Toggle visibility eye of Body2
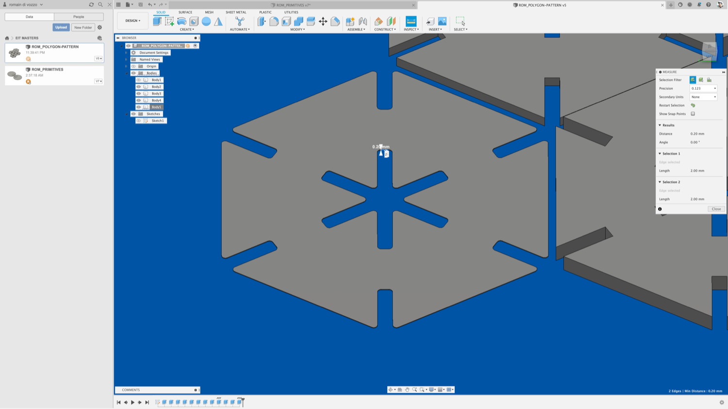The image size is (728, 409). click(139, 87)
